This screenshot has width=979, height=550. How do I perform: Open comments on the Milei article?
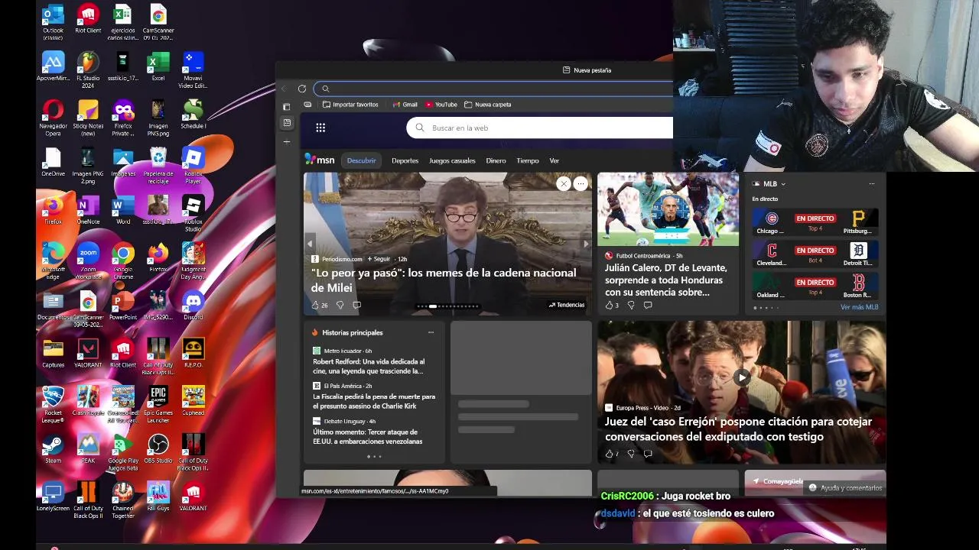[356, 305]
